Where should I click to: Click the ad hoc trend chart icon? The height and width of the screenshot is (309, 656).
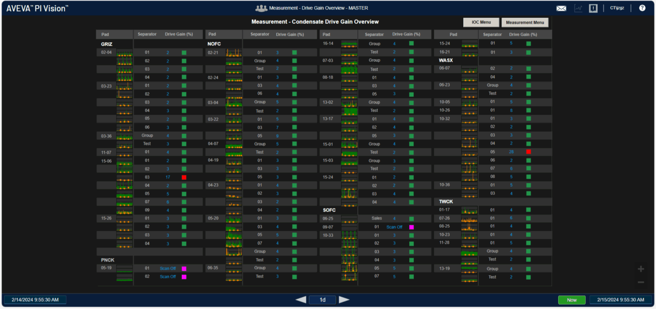point(578,8)
